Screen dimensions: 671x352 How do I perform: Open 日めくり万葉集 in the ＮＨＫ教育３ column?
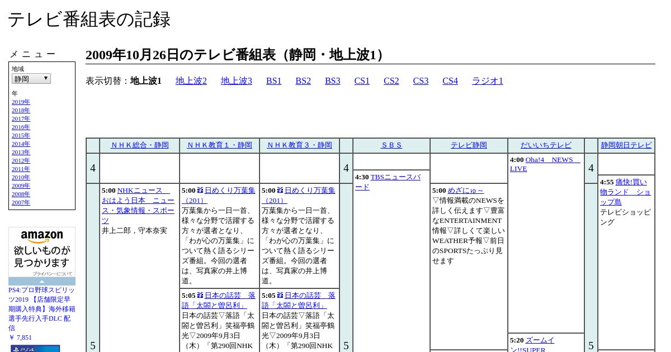[300, 196]
